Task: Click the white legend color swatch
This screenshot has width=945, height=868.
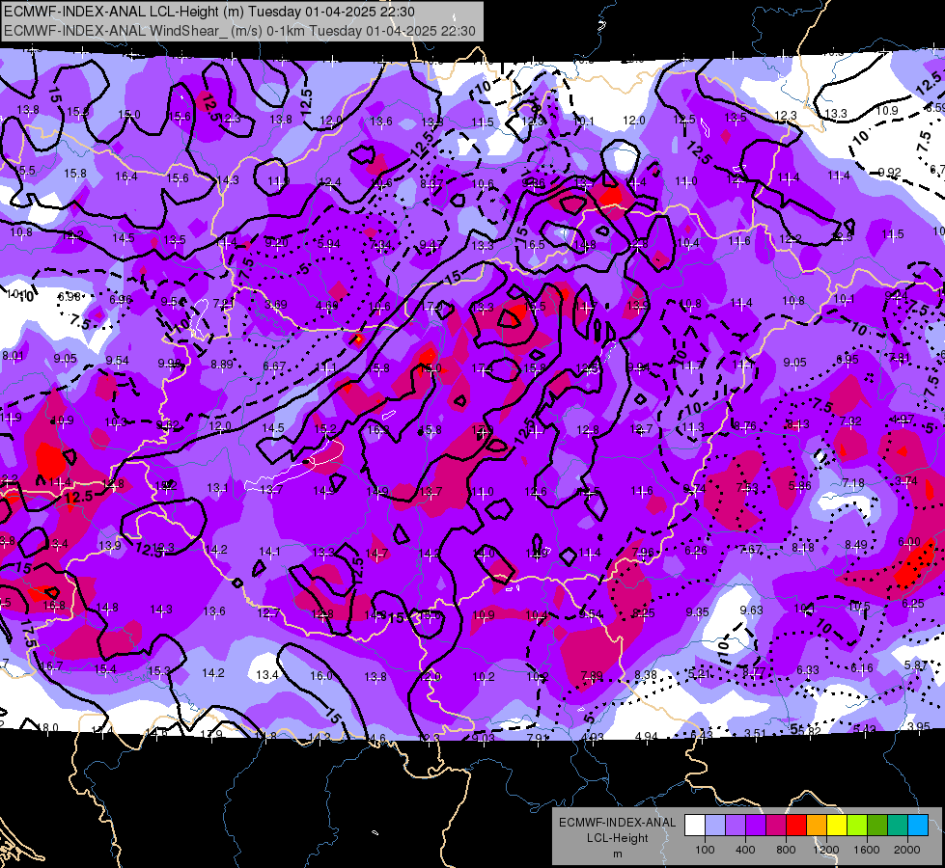Action: (695, 826)
